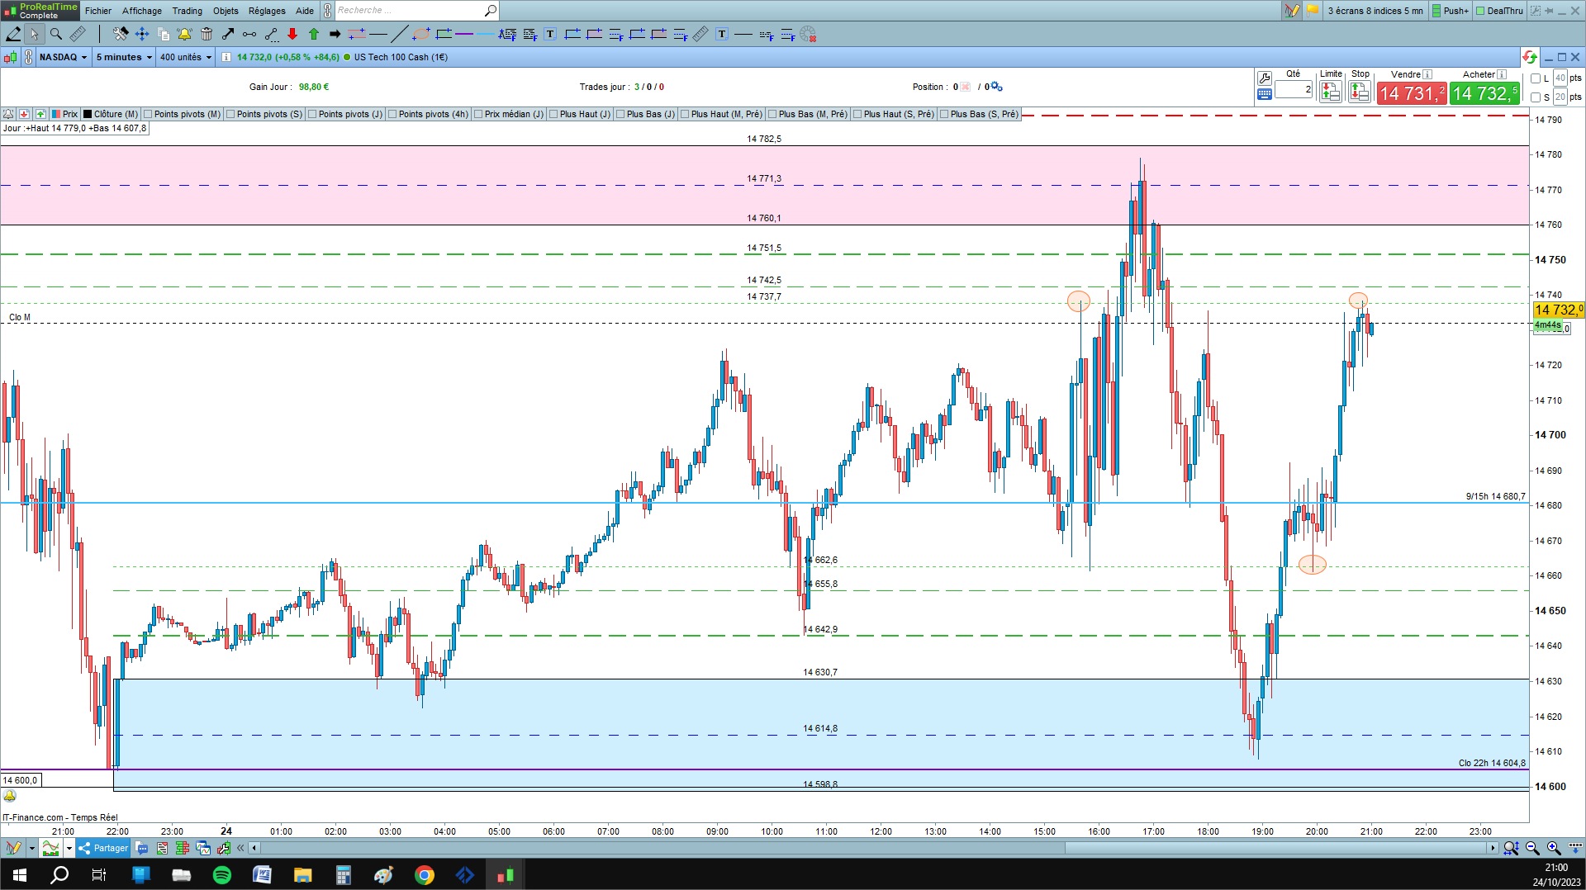Screen dimensions: 1586x890
Task: Pick the green up arrow tool
Action: coord(314,34)
